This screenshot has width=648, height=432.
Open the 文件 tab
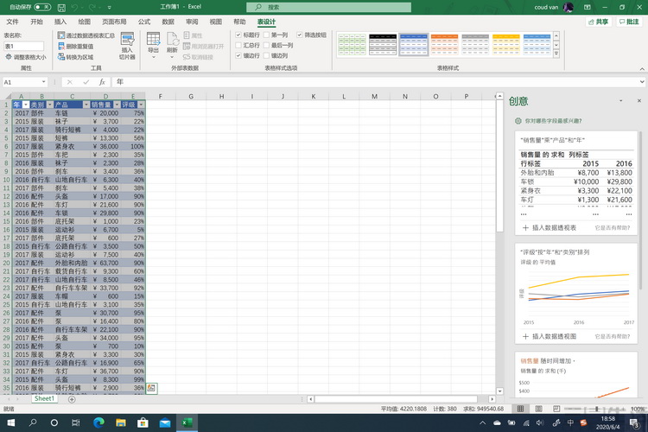[x=12, y=22]
